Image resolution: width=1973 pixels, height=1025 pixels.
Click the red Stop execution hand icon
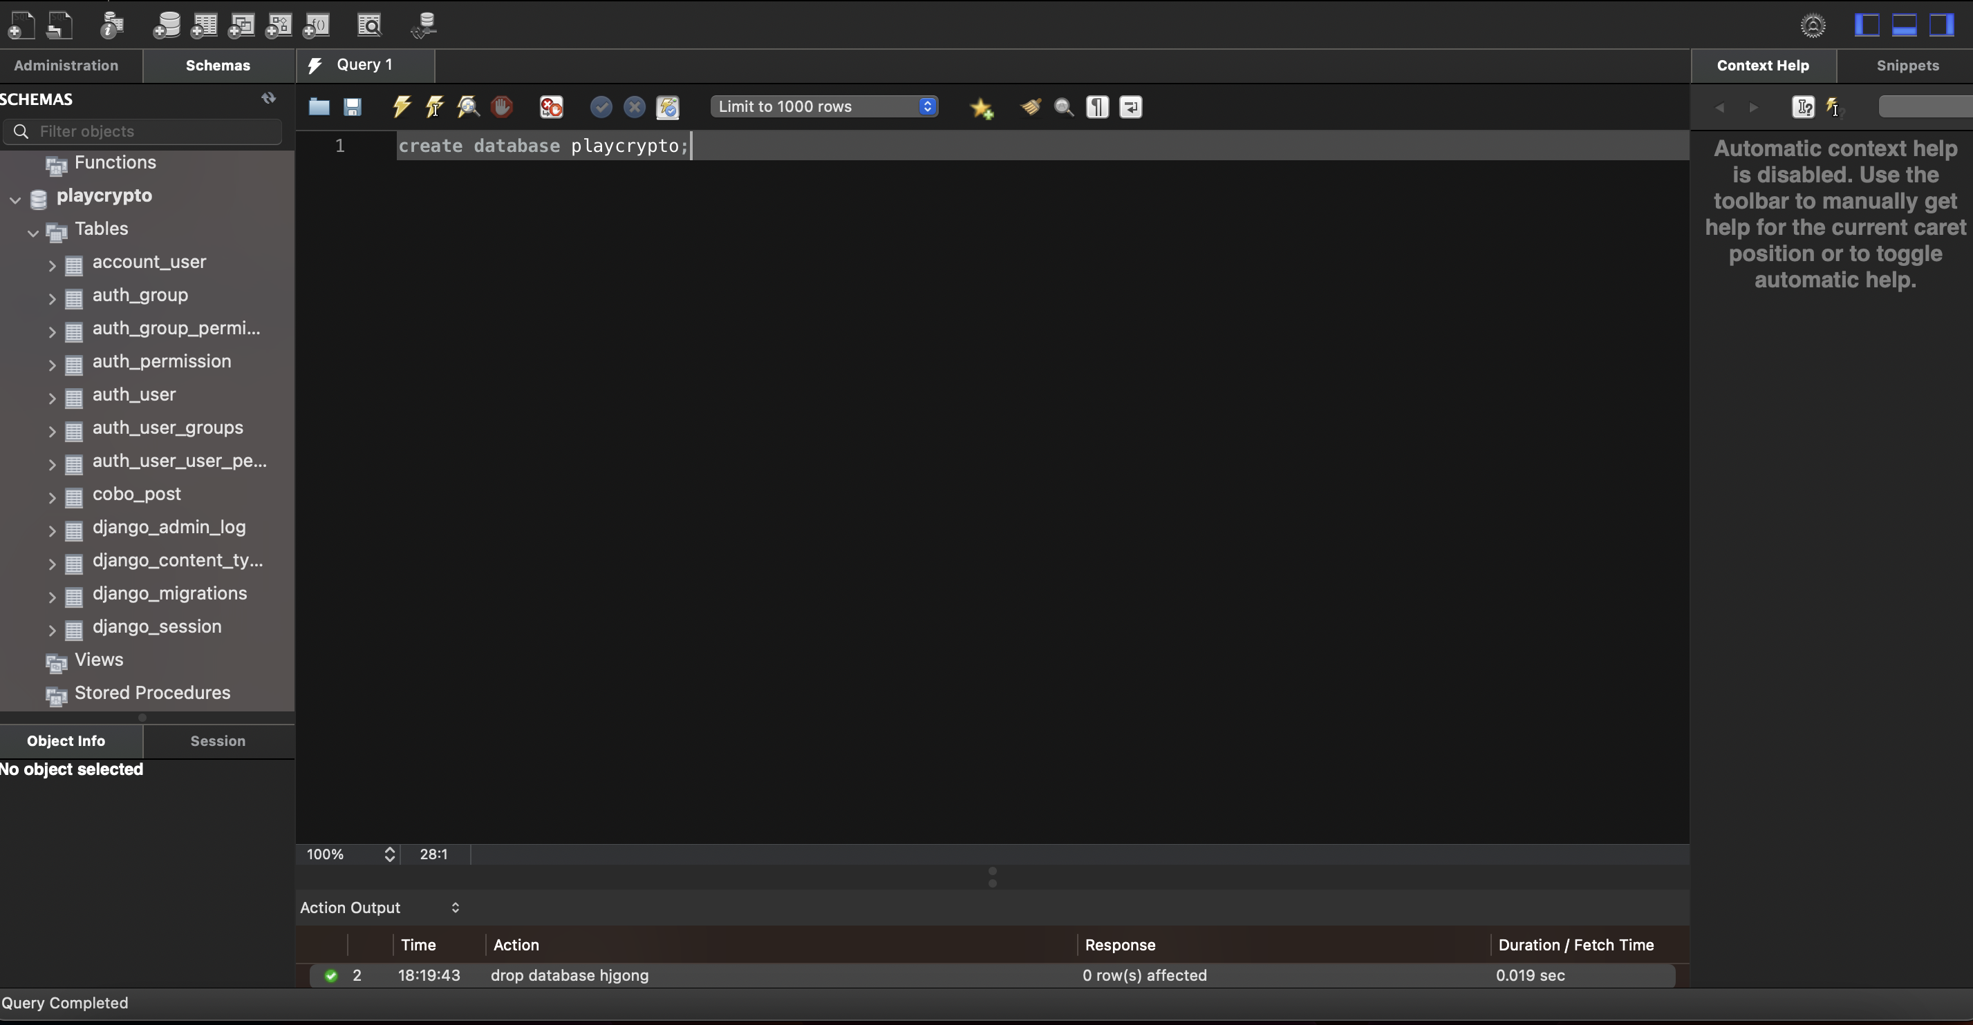(502, 106)
